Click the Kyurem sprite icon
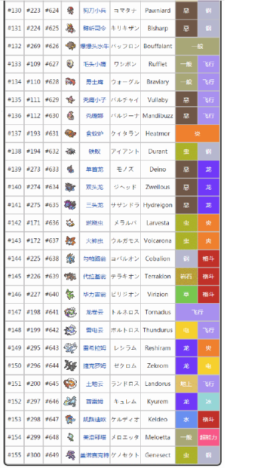This screenshot has width=267, height=468. (70, 401)
